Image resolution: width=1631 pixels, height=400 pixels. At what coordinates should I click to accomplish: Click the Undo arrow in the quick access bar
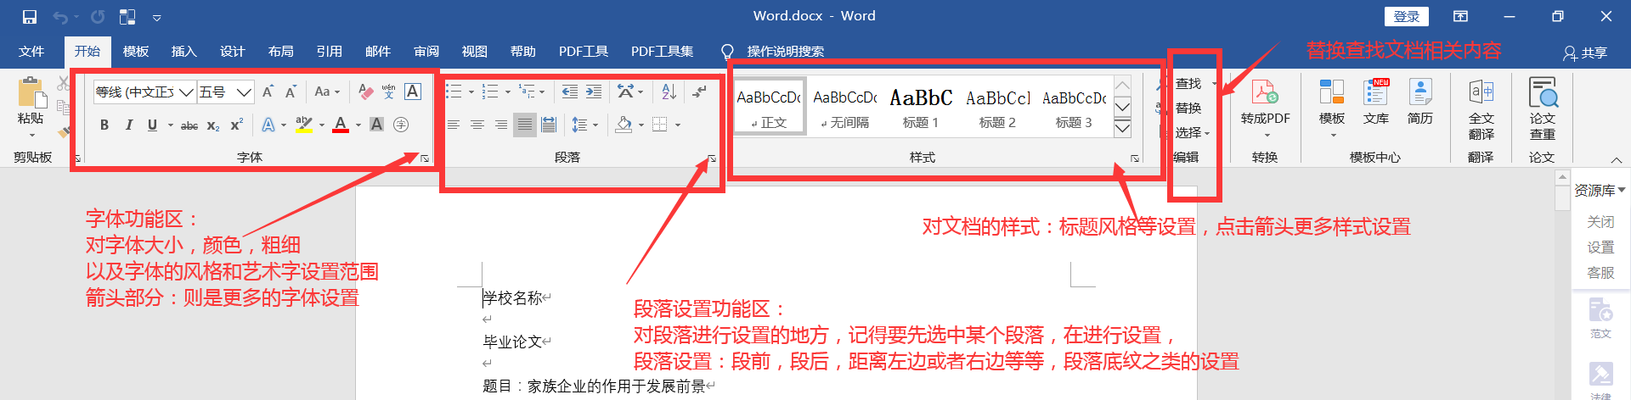point(60,17)
